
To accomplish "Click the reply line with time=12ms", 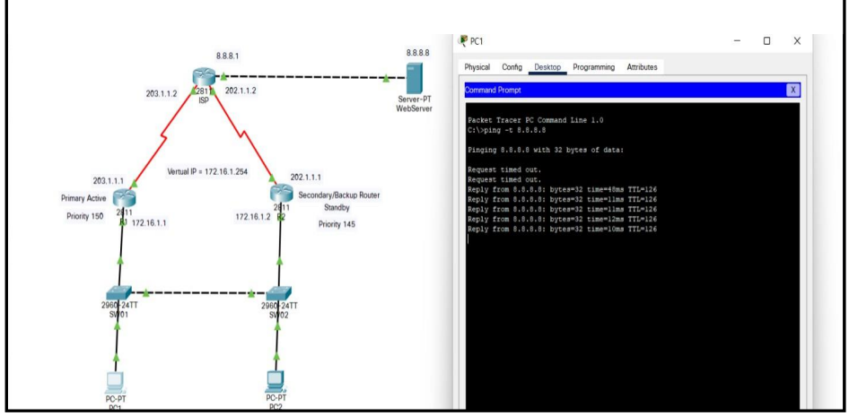I will [x=563, y=219].
